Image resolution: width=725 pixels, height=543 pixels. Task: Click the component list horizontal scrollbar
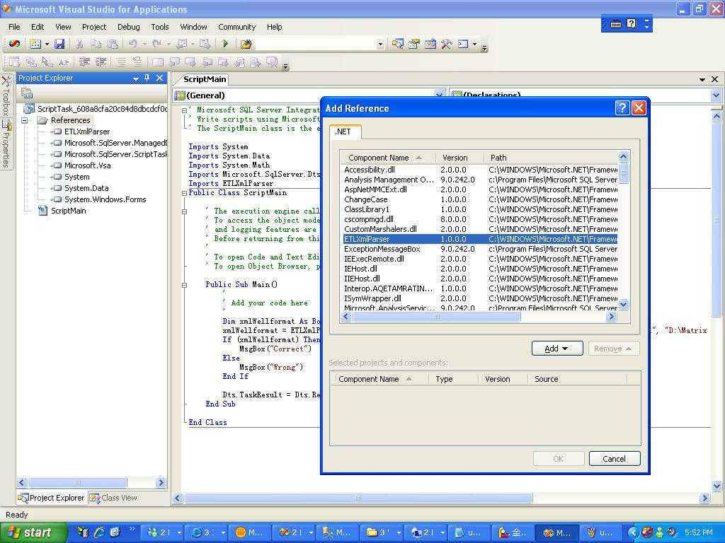point(479,317)
